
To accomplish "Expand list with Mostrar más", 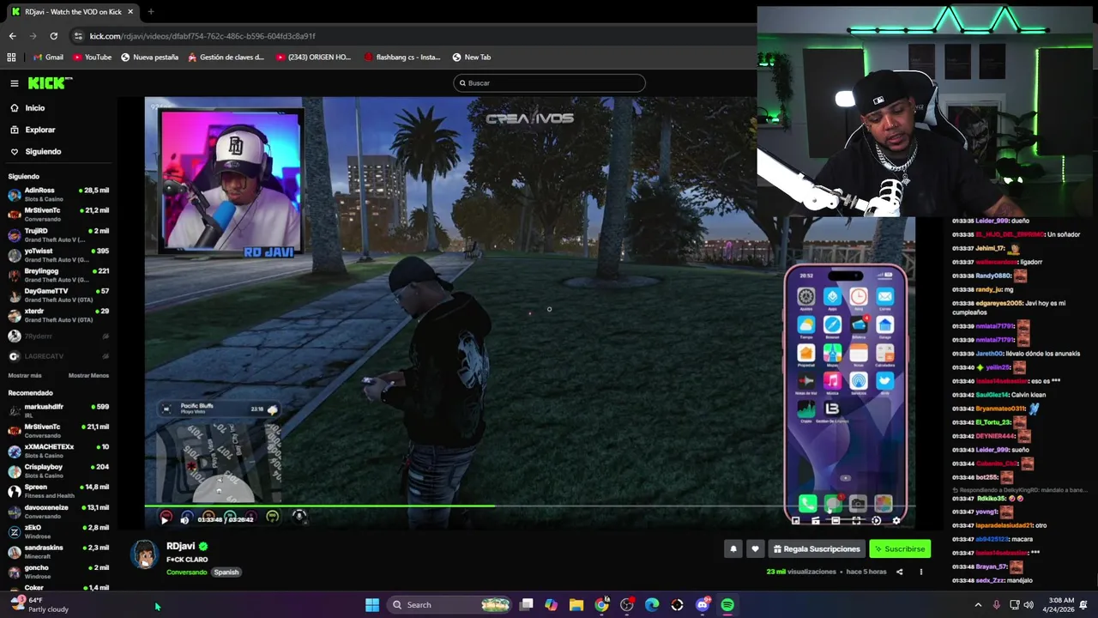I will click(25, 376).
